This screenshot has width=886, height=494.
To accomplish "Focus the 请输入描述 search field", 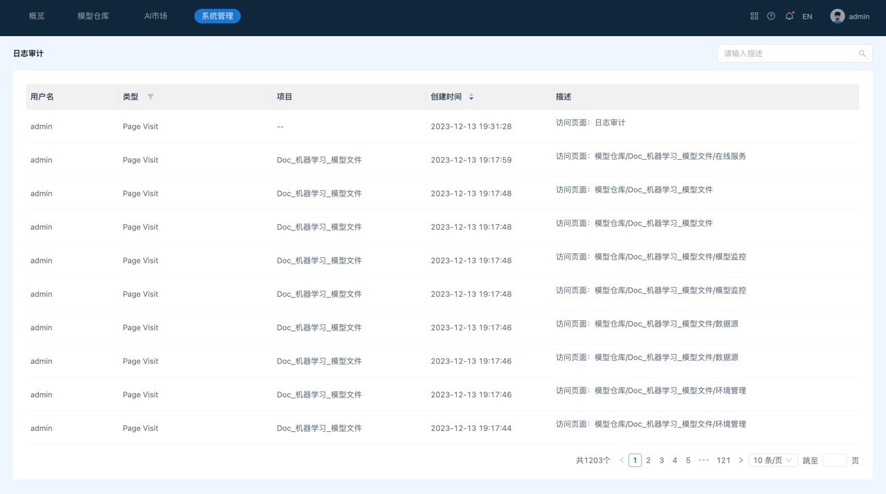I will pyautogui.click(x=788, y=53).
